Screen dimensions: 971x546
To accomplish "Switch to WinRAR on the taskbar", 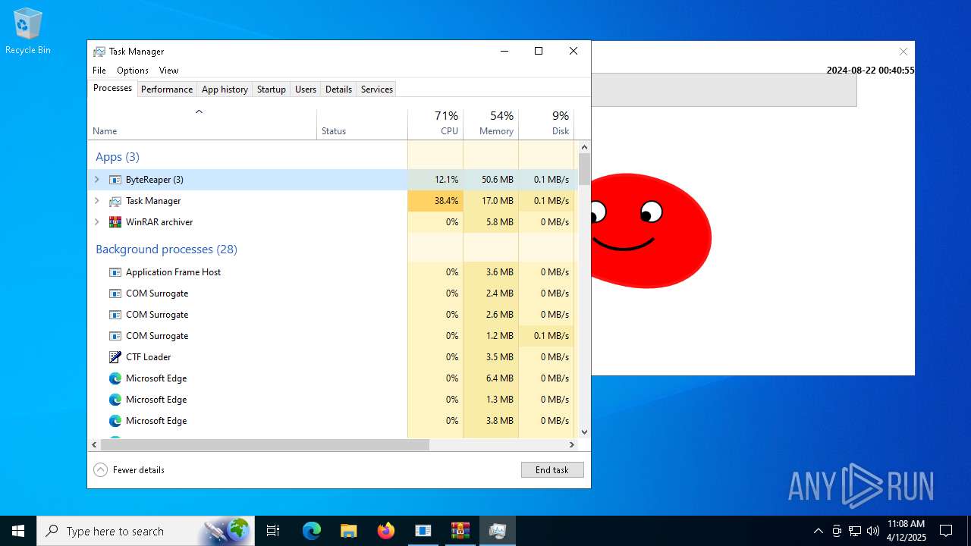I will (460, 531).
